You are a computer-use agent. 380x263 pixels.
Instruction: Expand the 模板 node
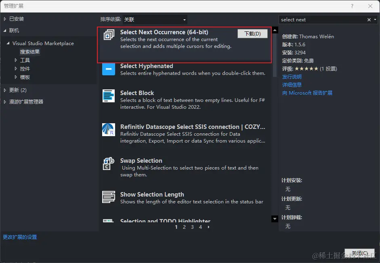coord(16,77)
